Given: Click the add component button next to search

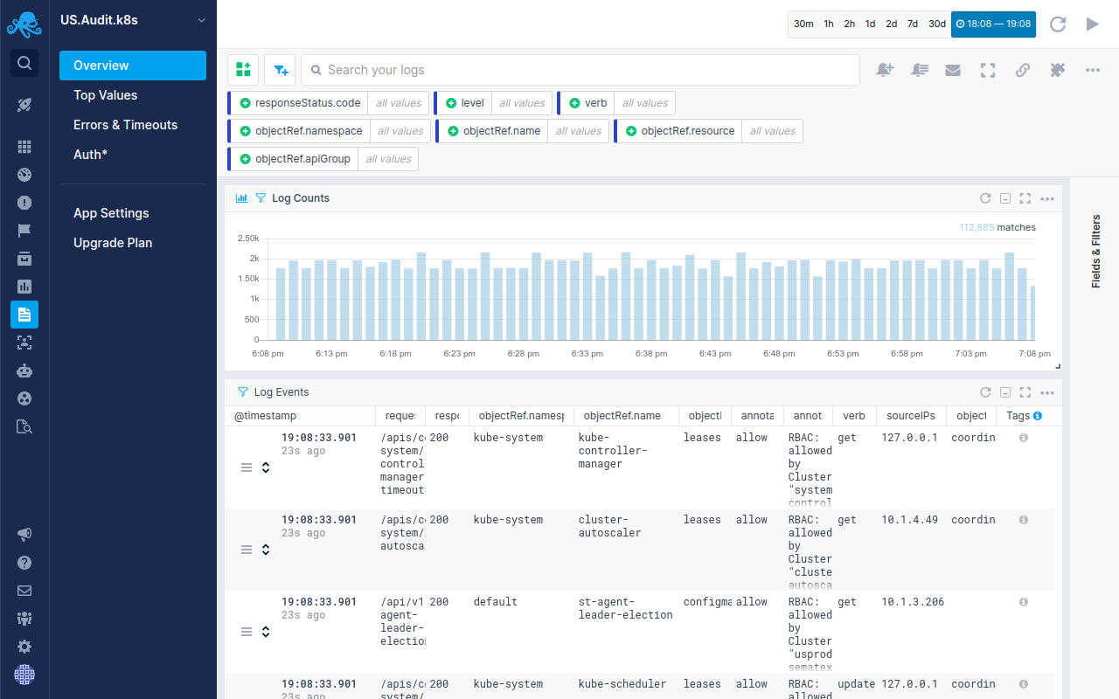Looking at the screenshot, I should (x=243, y=70).
